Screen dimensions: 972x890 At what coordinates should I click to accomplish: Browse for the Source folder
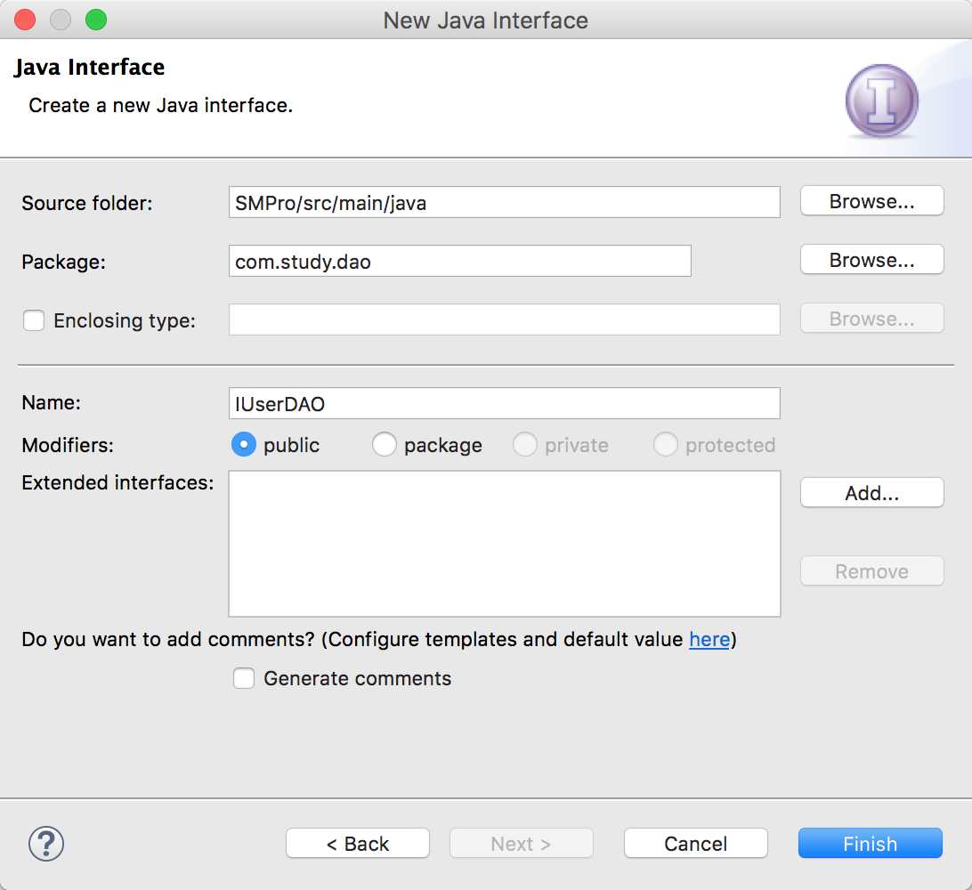[x=871, y=201]
